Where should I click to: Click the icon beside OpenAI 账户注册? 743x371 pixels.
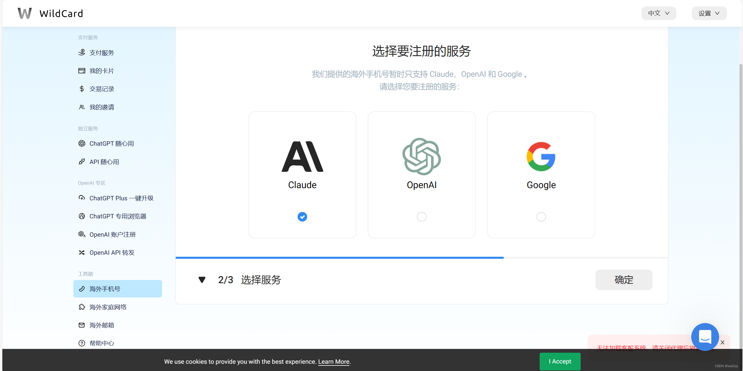coord(82,234)
